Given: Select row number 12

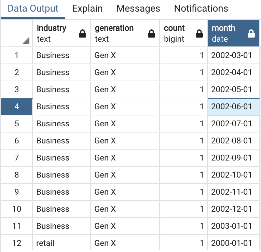Looking at the screenshot, I should [16, 243].
